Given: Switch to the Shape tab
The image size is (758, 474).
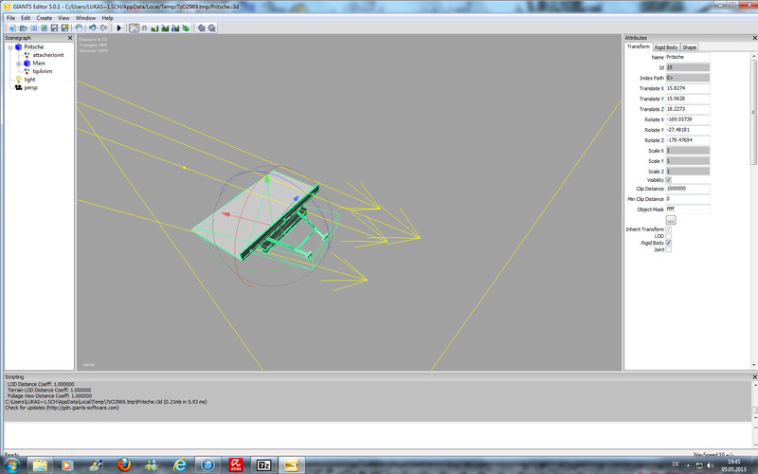Looking at the screenshot, I should [690, 47].
